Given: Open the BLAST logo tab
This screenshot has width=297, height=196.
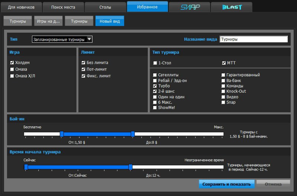Looking at the screenshot, I should coord(231,7).
